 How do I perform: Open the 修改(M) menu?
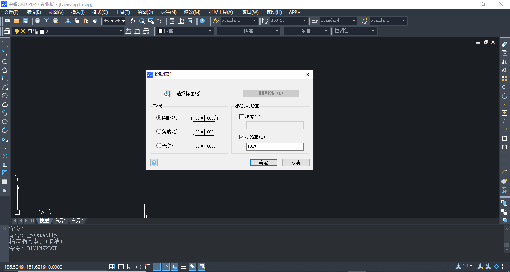tap(192, 12)
